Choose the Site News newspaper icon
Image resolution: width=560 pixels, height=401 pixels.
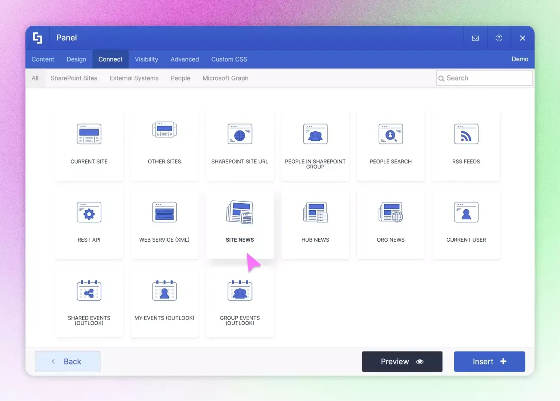[x=240, y=212]
